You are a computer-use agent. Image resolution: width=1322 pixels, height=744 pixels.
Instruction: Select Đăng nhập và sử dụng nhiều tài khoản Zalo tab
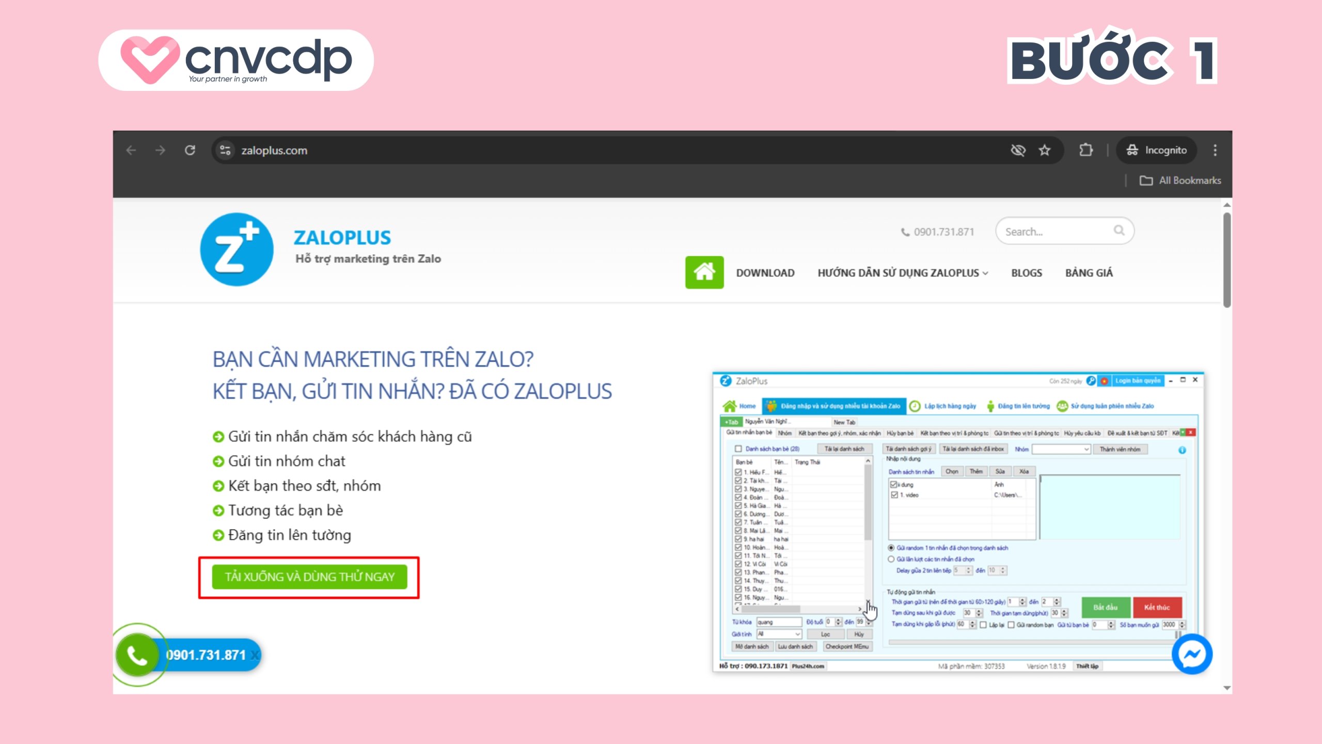pyautogui.click(x=834, y=406)
